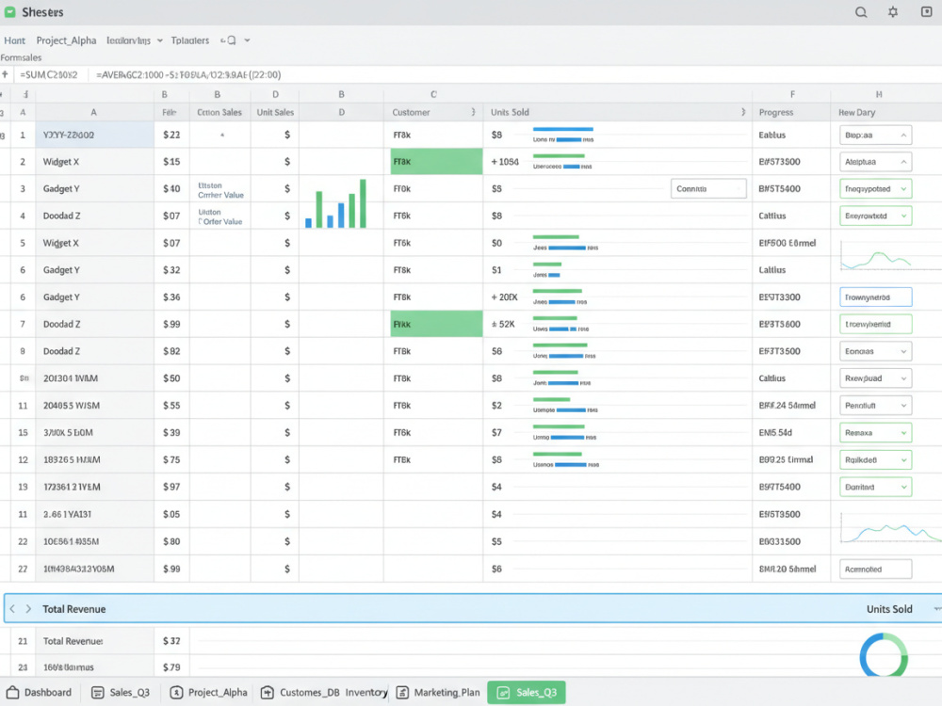Click the Project_Alpha sheet tab icon
The height and width of the screenshot is (706, 942).
[176, 692]
